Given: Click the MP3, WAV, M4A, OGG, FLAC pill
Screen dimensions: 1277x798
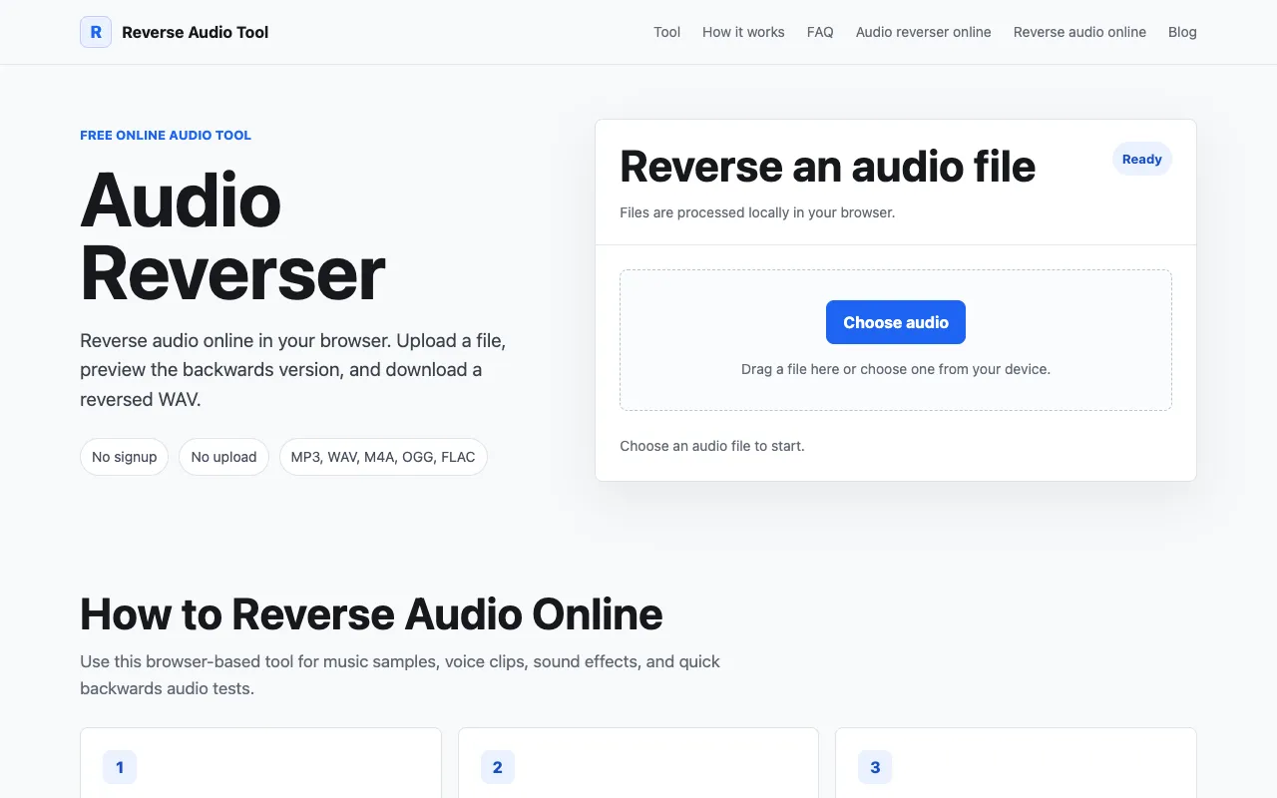Looking at the screenshot, I should (x=383, y=457).
